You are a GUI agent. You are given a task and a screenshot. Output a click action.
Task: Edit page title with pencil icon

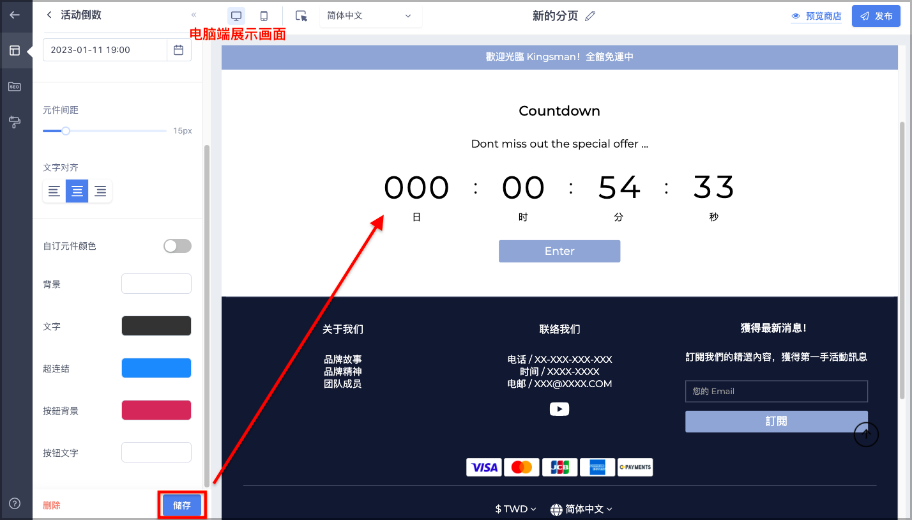590,16
